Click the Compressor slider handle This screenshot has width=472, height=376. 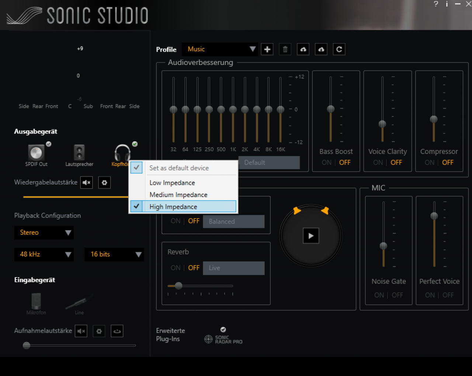pos(434,119)
